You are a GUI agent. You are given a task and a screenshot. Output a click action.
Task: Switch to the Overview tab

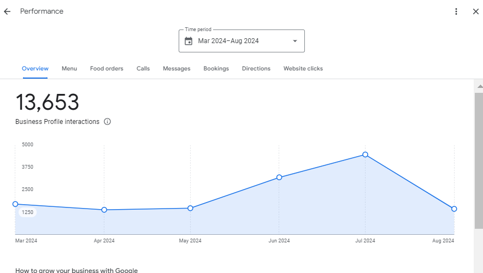pyautogui.click(x=35, y=69)
